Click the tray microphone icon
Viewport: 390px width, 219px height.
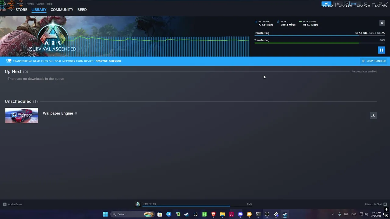point(339,214)
